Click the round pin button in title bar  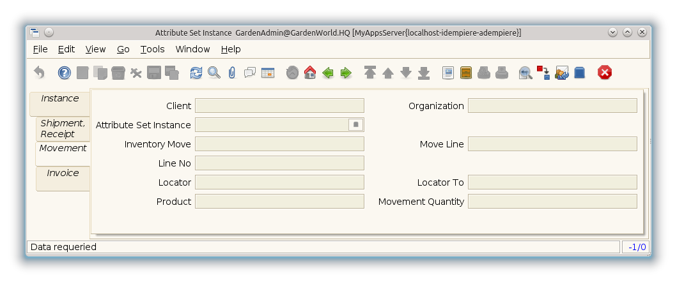pyautogui.click(x=49, y=33)
